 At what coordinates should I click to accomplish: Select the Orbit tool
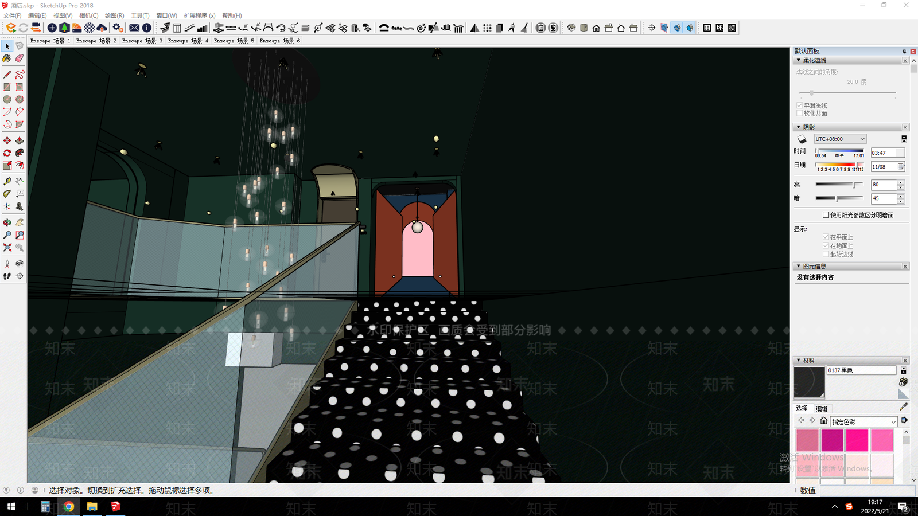pos(7,222)
